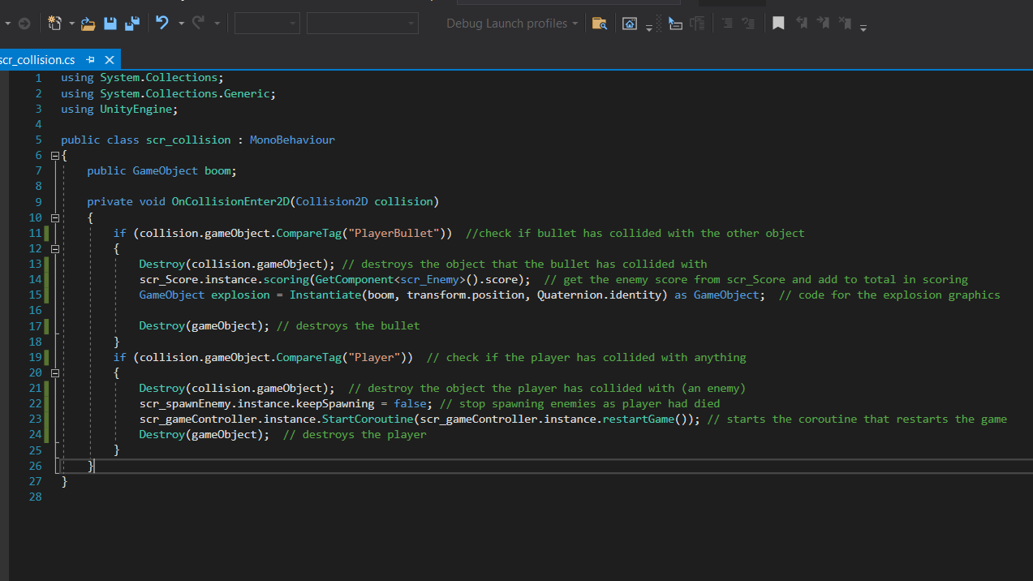This screenshot has width=1033, height=581.
Task: Open the bookmark toolbar overflow options
Action: pos(863,28)
